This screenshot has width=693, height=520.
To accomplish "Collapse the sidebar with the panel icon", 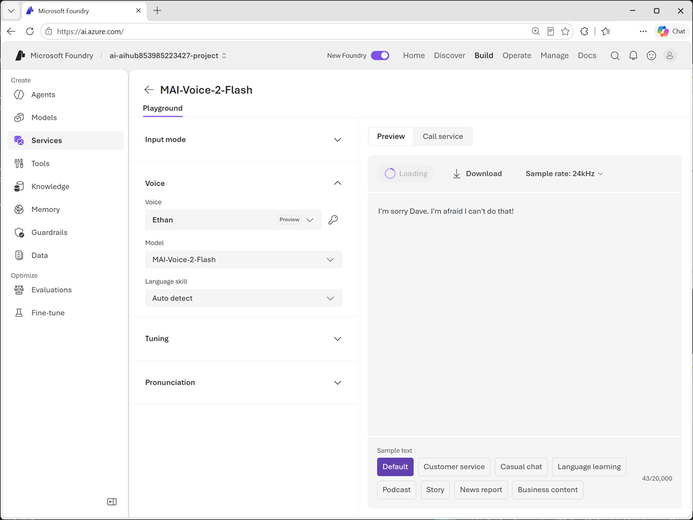I will (x=112, y=502).
